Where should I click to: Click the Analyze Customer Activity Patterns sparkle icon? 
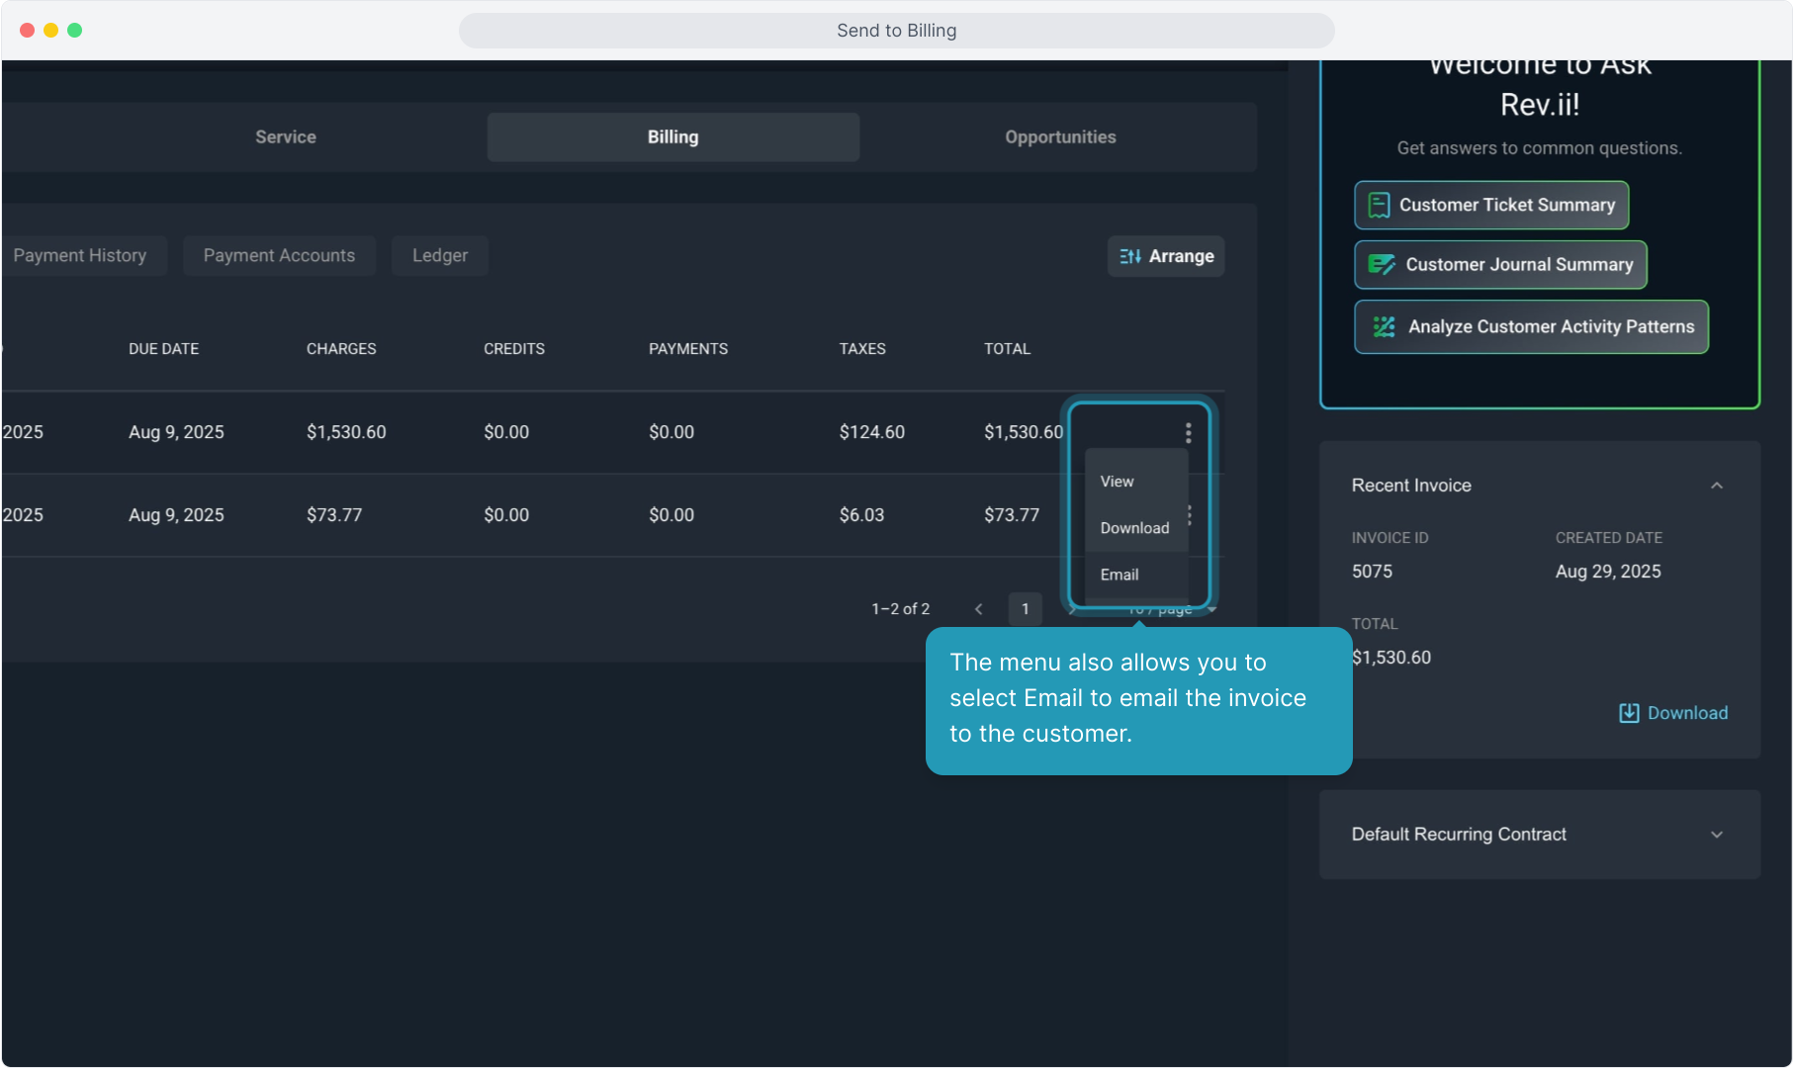click(1384, 326)
